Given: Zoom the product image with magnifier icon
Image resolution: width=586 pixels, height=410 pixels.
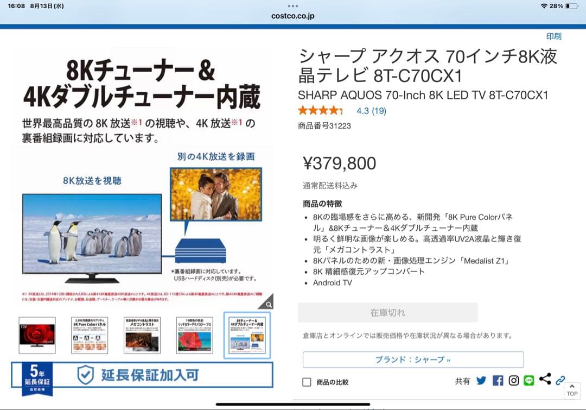Looking at the screenshot, I should 269,305.
